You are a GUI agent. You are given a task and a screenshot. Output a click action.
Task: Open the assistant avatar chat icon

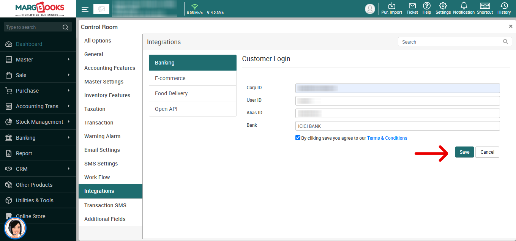point(15,228)
